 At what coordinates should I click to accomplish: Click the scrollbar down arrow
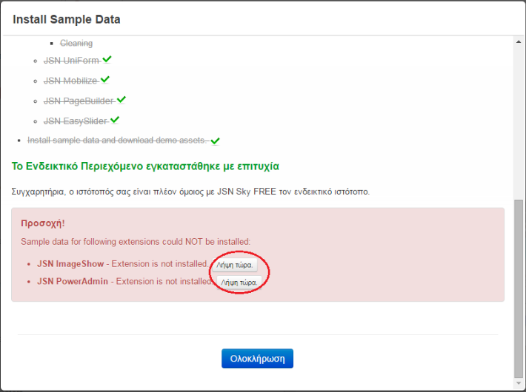[x=519, y=383]
